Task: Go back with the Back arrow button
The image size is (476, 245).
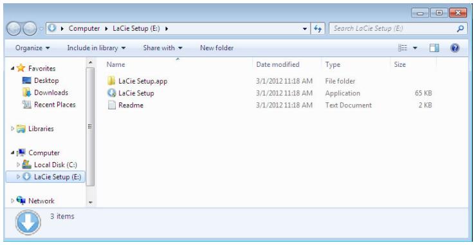Action: 14,29
